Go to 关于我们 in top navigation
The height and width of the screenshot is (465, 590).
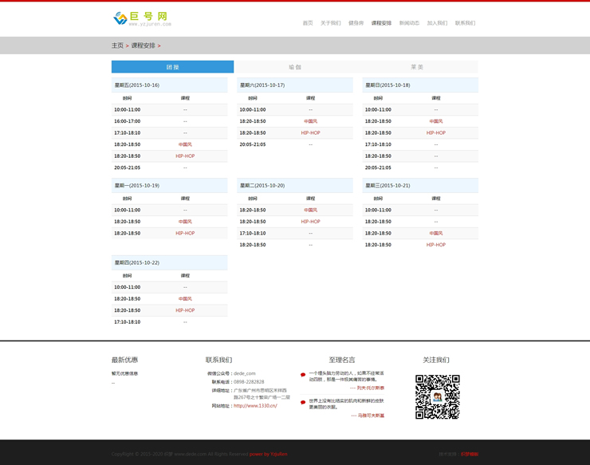[x=330, y=23]
